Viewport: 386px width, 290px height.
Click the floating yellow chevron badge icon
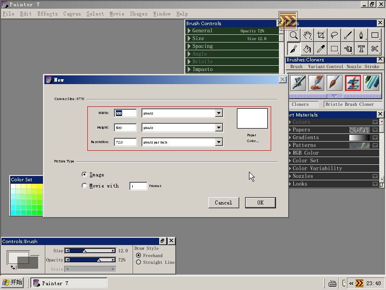[x=288, y=20]
